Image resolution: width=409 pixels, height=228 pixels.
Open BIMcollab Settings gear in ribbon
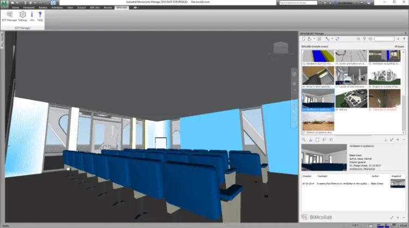tap(22, 16)
